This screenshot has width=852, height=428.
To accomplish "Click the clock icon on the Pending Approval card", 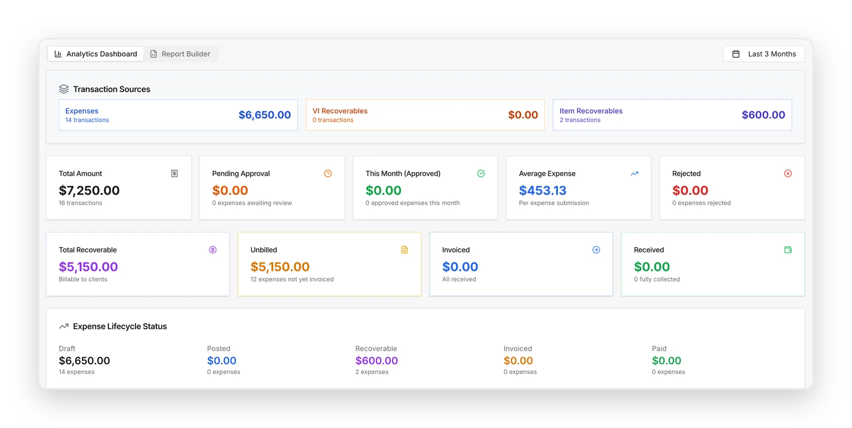I will pos(328,173).
